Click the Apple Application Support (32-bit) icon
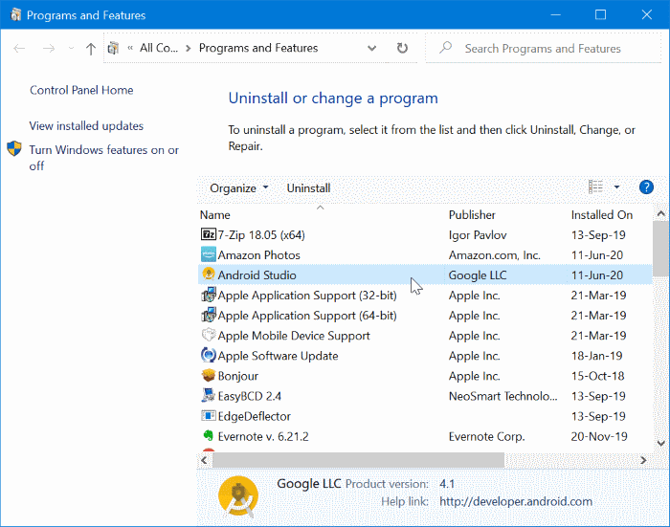The height and width of the screenshot is (527, 670). 208,295
